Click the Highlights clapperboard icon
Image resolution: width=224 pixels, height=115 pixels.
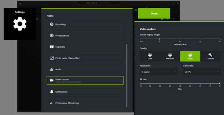click(52, 47)
